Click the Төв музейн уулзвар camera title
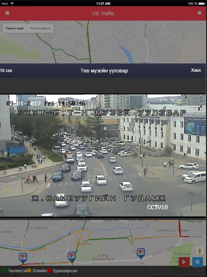This screenshot has width=207, height=277. click(x=104, y=71)
